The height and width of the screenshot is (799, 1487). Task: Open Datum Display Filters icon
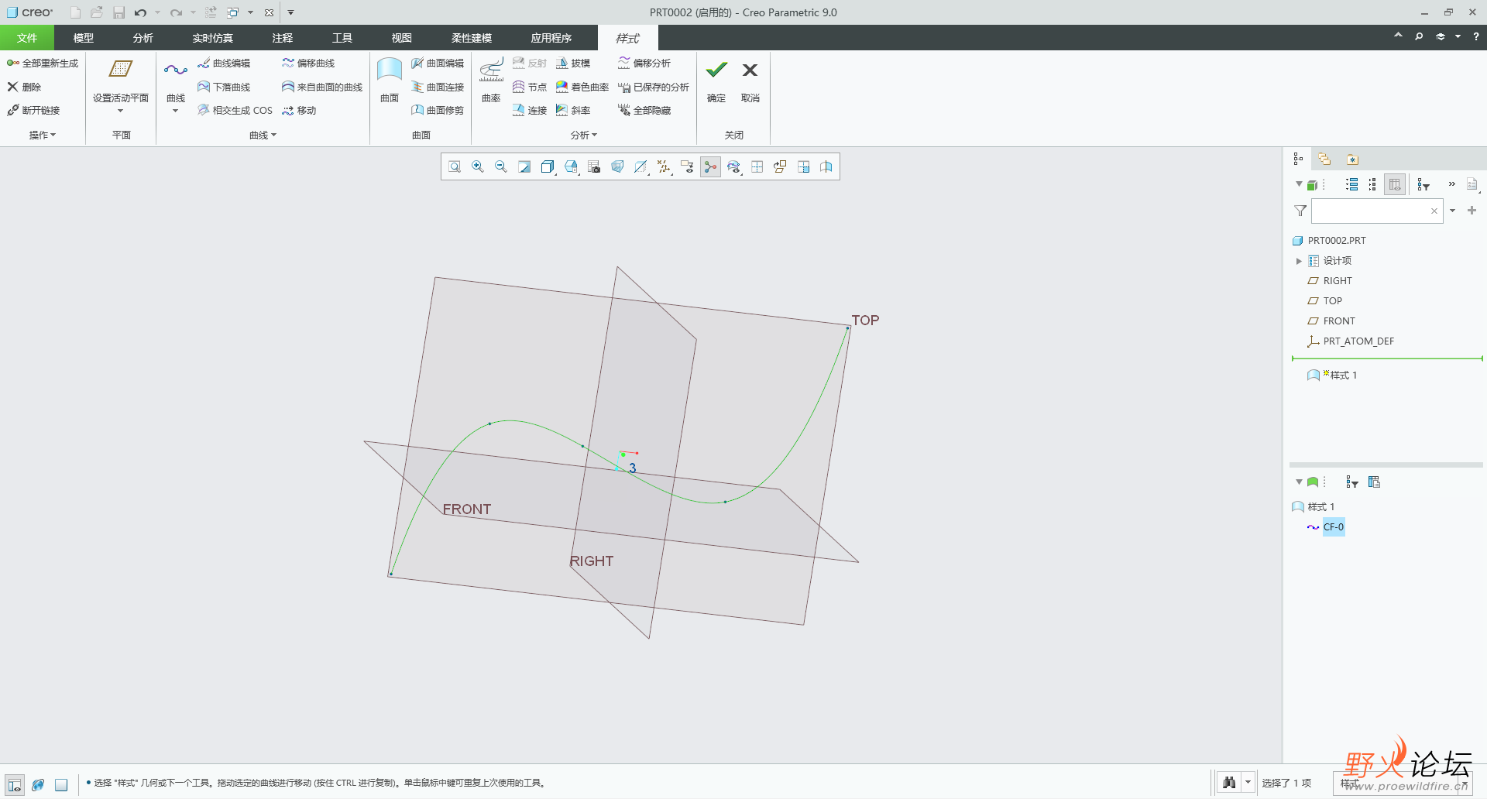coord(664,166)
